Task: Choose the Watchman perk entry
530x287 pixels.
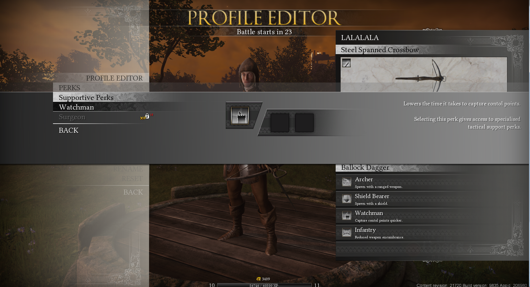Action: [x=76, y=107]
